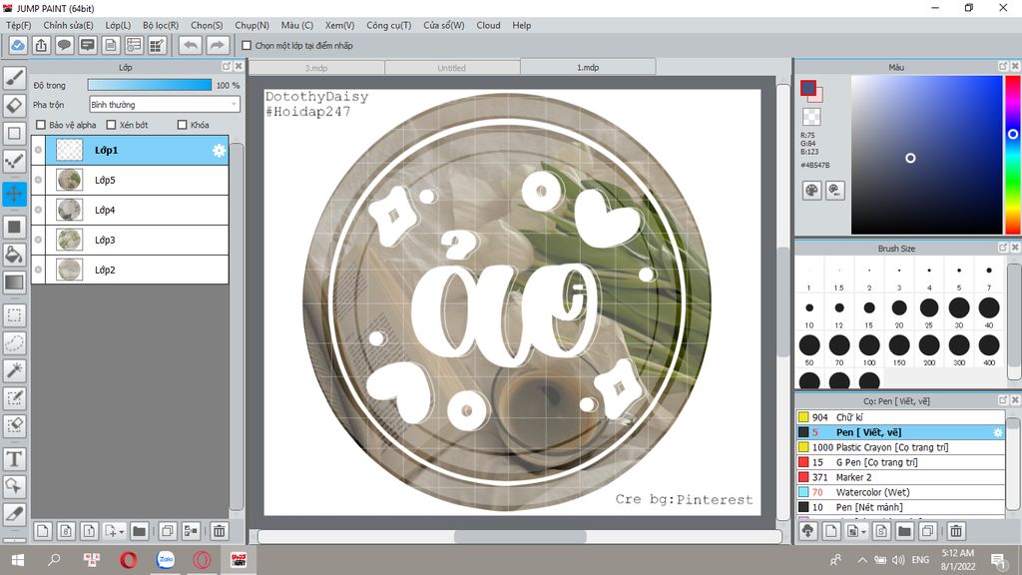Click the canvas horizontal scrollbar
This screenshot has height=575, width=1022.
[519, 536]
